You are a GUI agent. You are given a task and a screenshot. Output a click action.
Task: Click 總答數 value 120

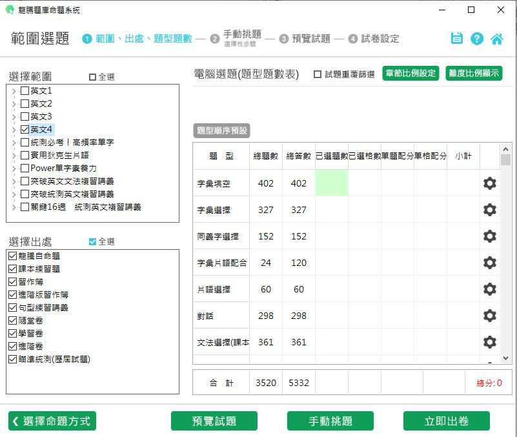(299, 263)
